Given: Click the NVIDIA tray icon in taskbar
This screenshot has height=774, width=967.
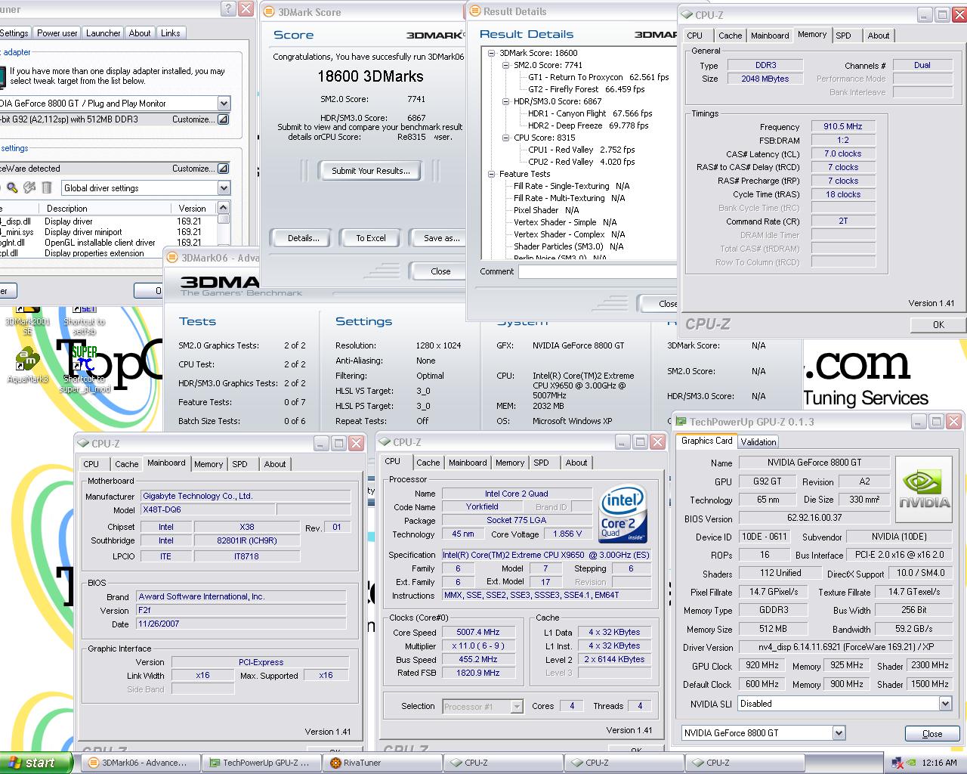Looking at the screenshot, I should 912,763.
